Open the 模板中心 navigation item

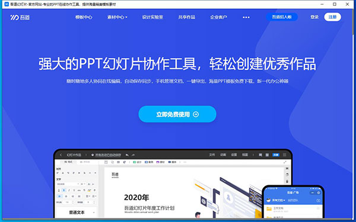pyautogui.click(x=84, y=17)
